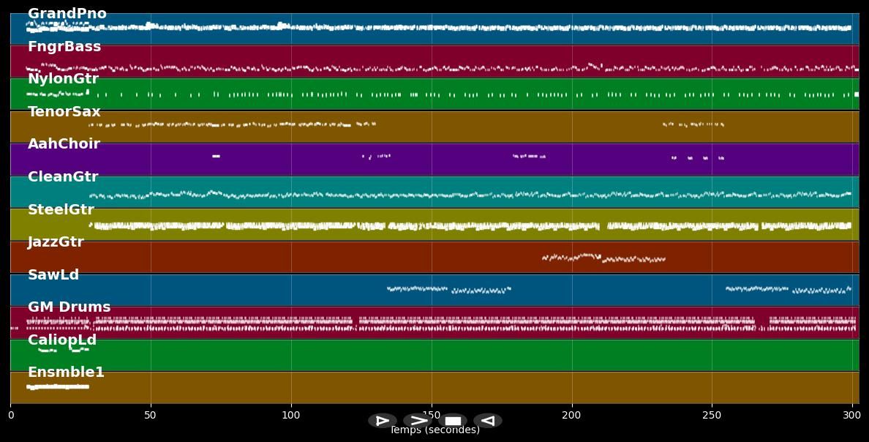This screenshot has width=869, height=442.
Task: Click the 50 second mark on time axis
Action: [x=150, y=416]
